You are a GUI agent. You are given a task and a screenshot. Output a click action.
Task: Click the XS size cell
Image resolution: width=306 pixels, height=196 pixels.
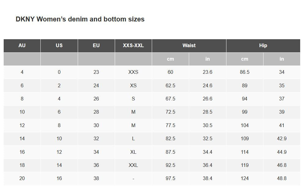click(133, 86)
